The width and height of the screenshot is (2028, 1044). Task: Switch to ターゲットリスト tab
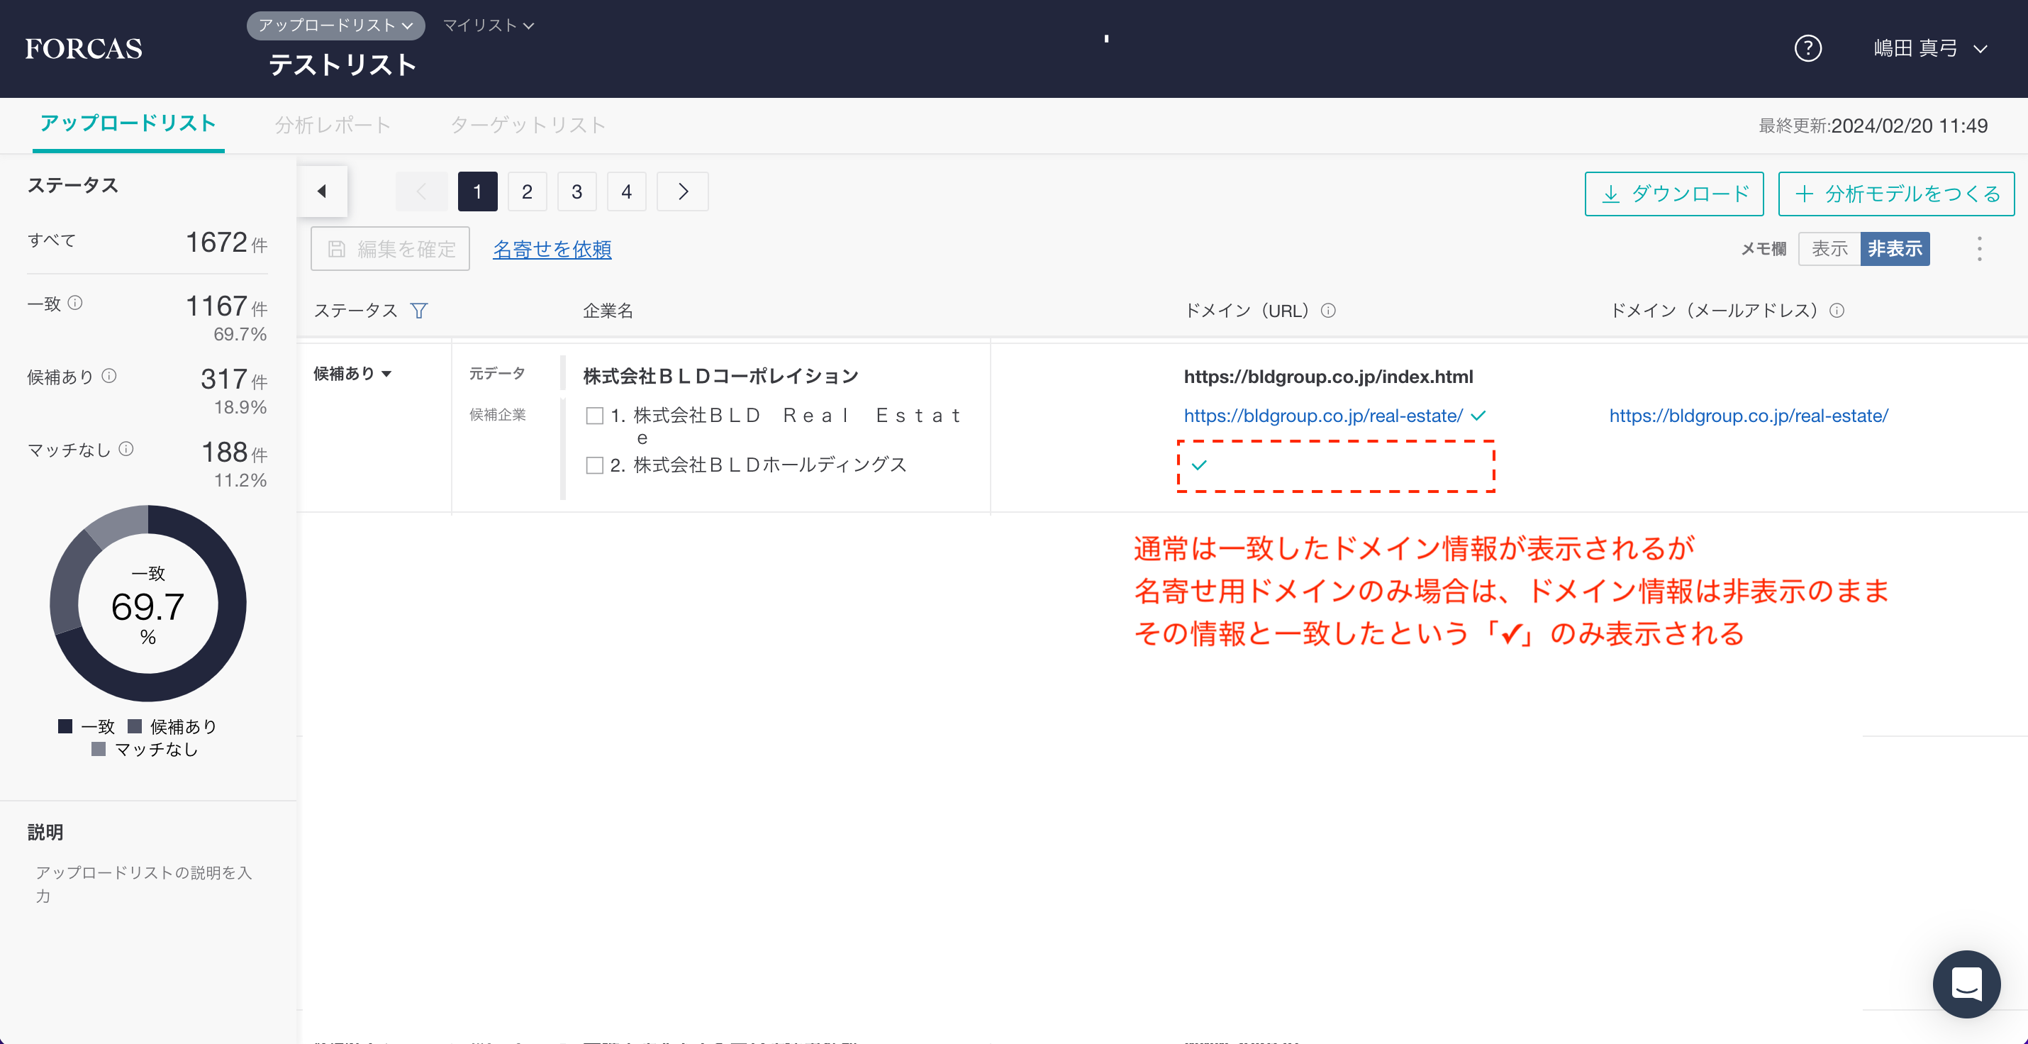[x=528, y=126]
